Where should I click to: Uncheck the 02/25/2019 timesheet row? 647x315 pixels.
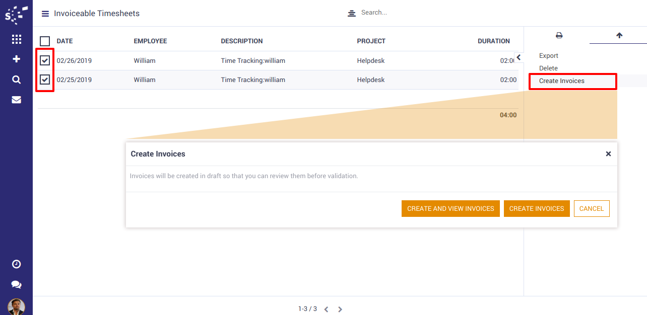point(45,80)
